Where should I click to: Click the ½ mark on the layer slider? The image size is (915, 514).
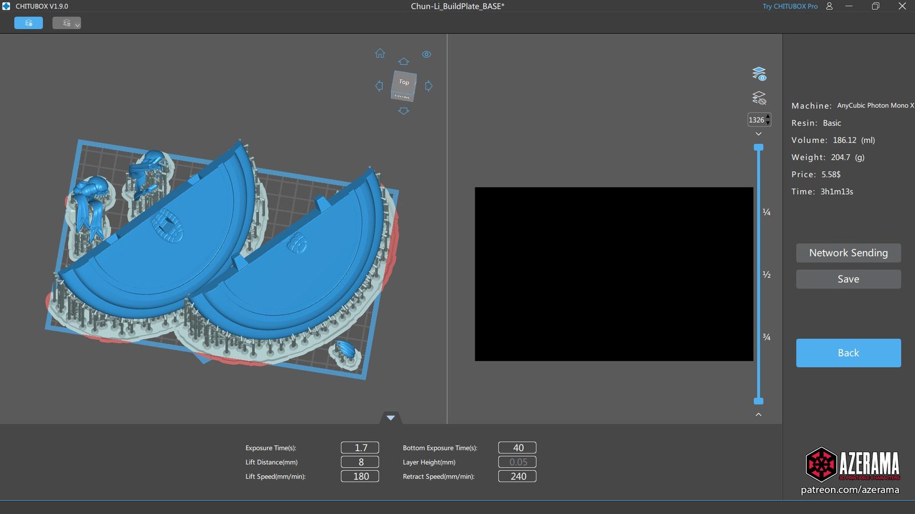click(x=767, y=275)
